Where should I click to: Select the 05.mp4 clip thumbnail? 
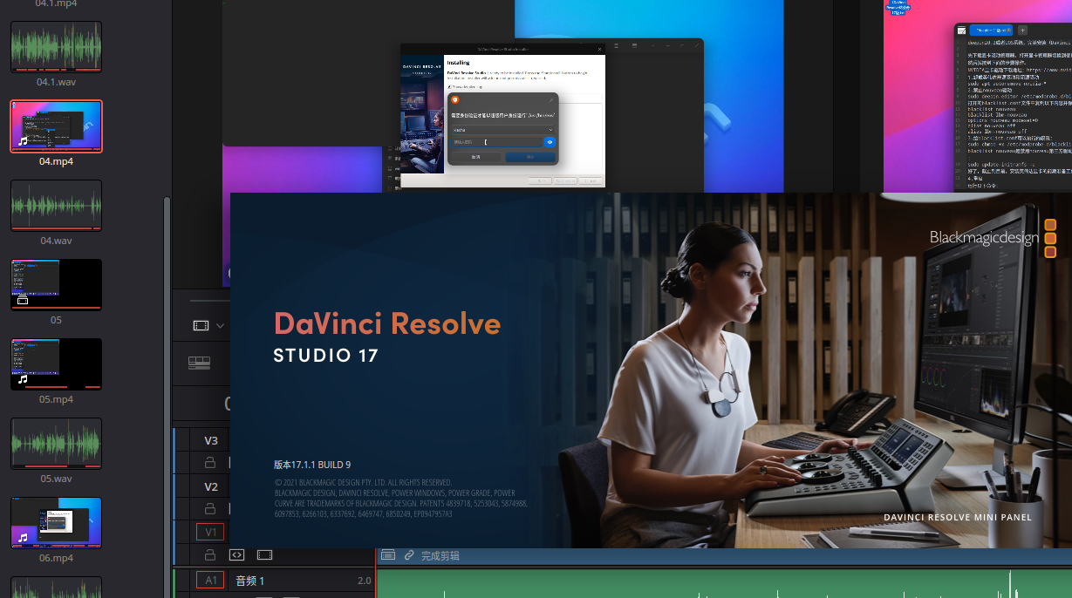click(56, 364)
